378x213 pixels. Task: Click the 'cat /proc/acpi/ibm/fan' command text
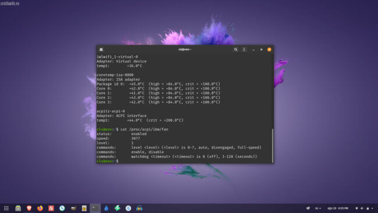click(144, 129)
